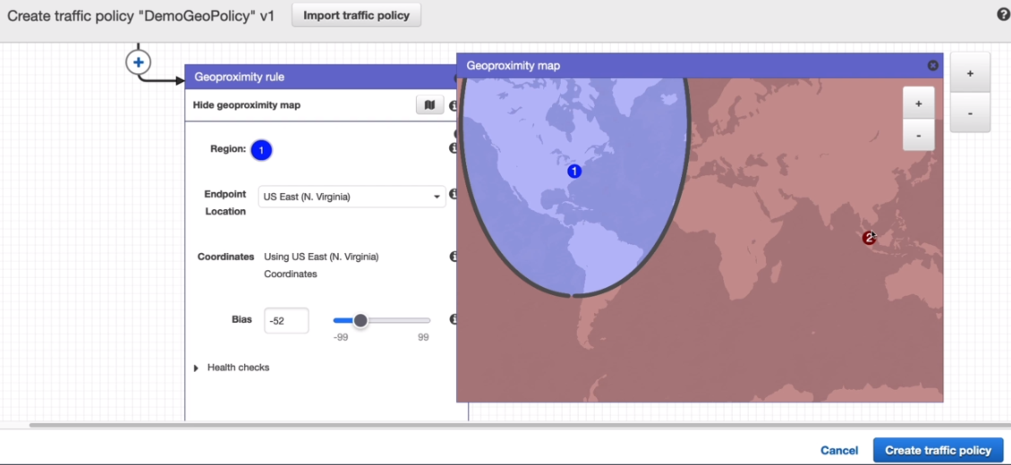Click the map icon button beside Hide geoproximity map

[429, 105]
